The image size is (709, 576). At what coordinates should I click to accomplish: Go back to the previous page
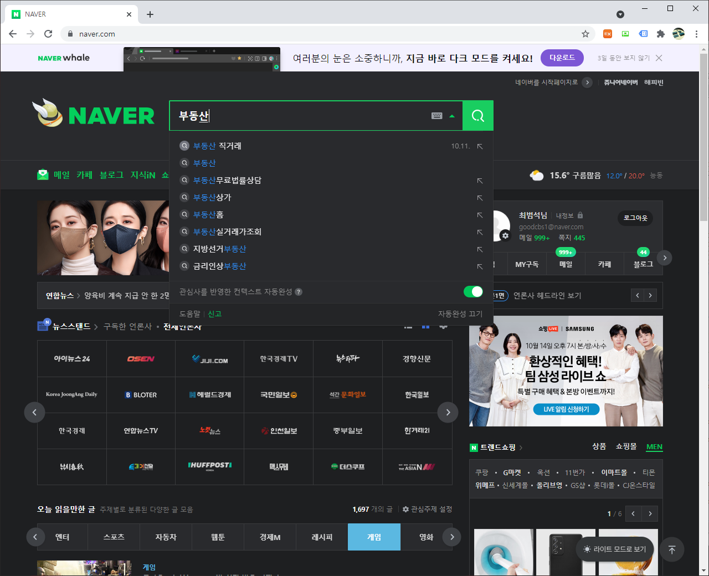13,34
